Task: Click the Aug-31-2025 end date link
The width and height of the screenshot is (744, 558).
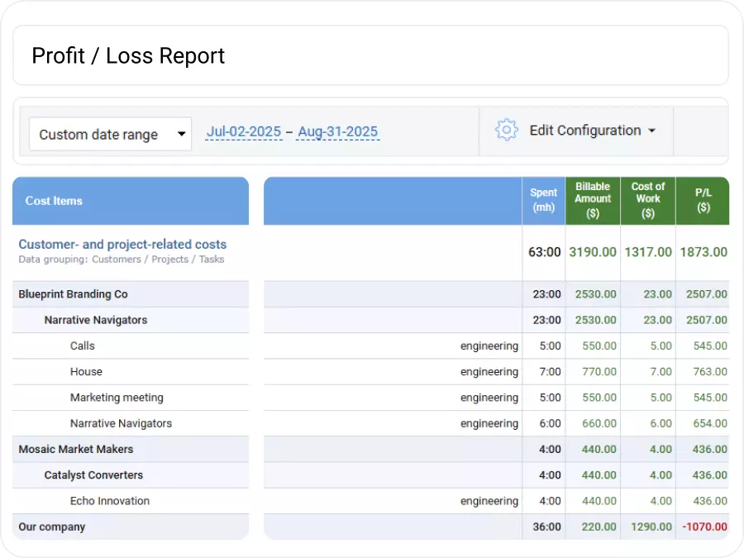Action: pos(337,132)
